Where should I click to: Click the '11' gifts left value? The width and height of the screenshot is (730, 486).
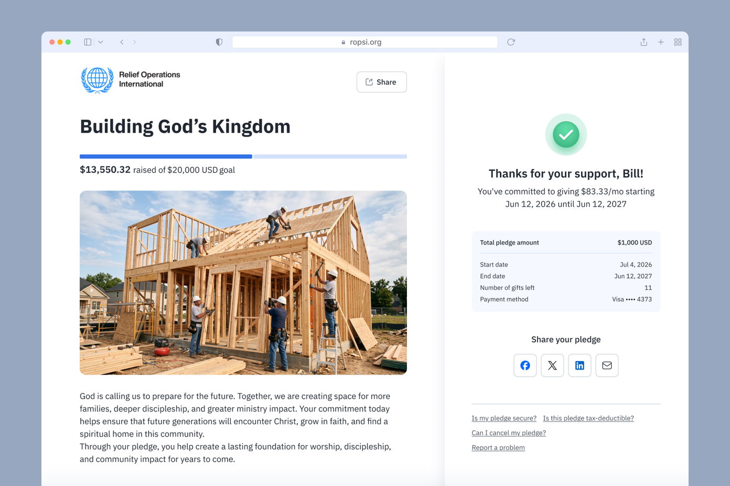click(648, 288)
